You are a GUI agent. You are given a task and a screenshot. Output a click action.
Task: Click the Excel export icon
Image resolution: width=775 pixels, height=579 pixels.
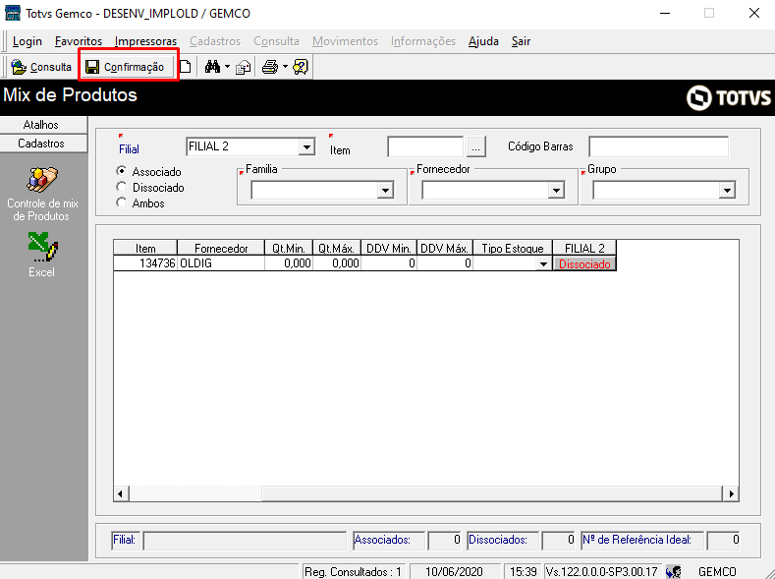pyautogui.click(x=42, y=256)
